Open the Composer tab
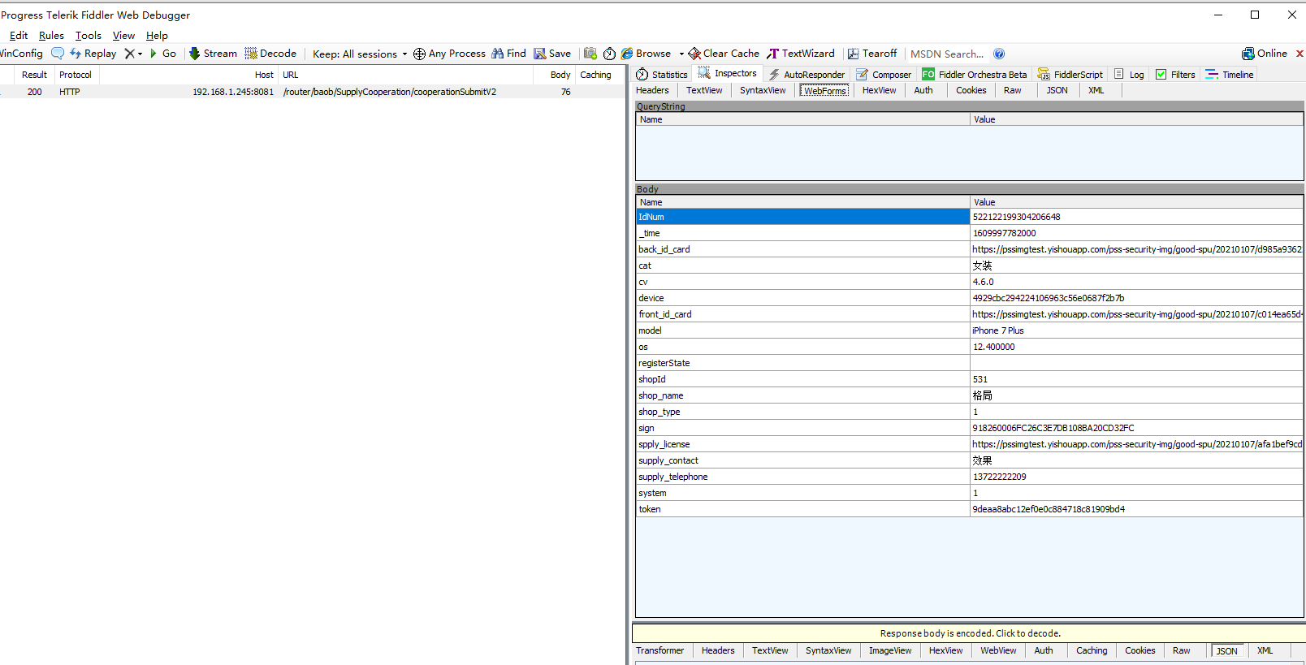 coord(884,75)
